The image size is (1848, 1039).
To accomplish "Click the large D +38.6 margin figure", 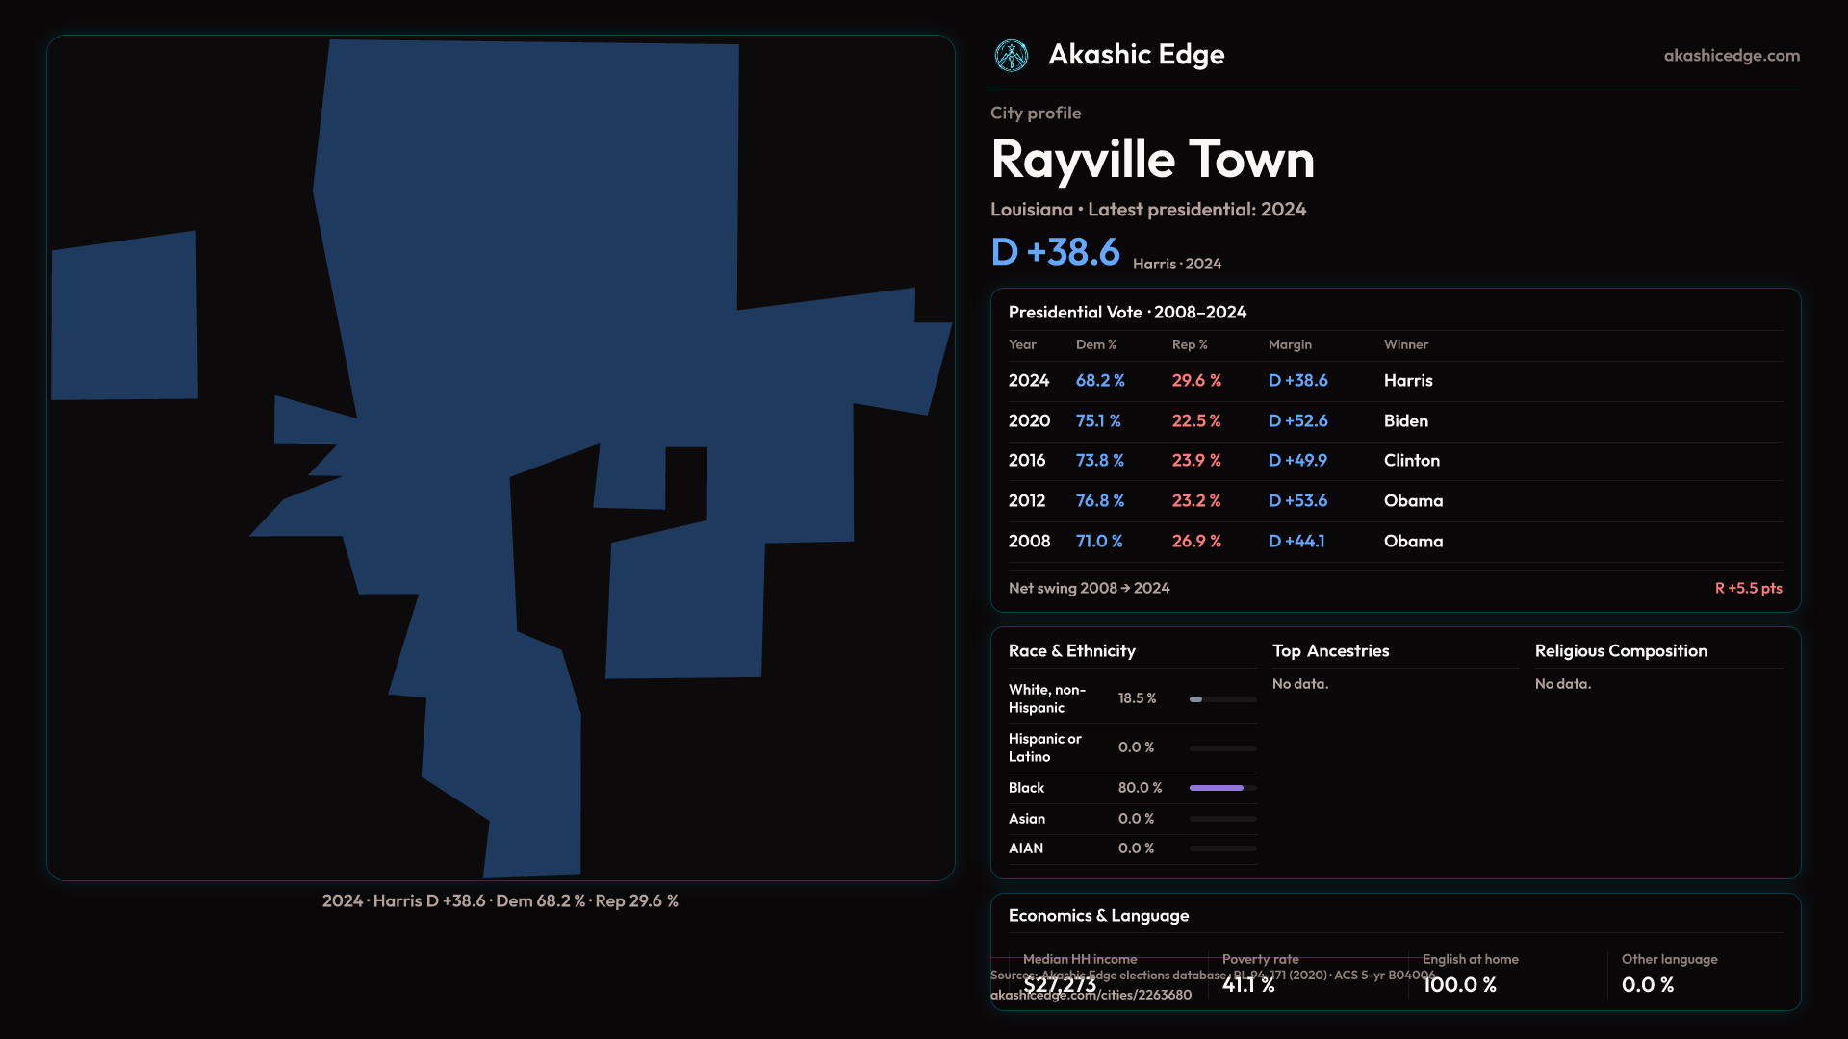I will tap(1055, 253).
